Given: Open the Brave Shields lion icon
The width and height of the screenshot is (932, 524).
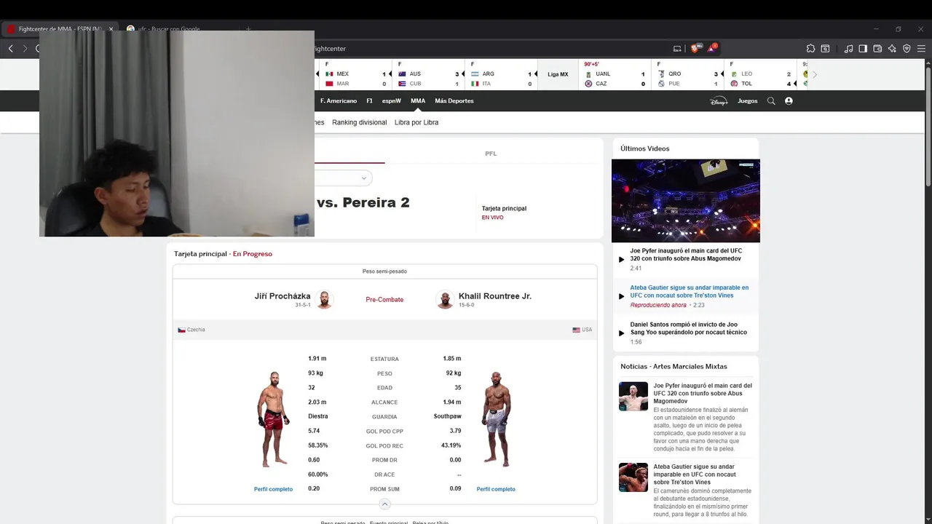Looking at the screenshot, I should [x=696, y=48].
